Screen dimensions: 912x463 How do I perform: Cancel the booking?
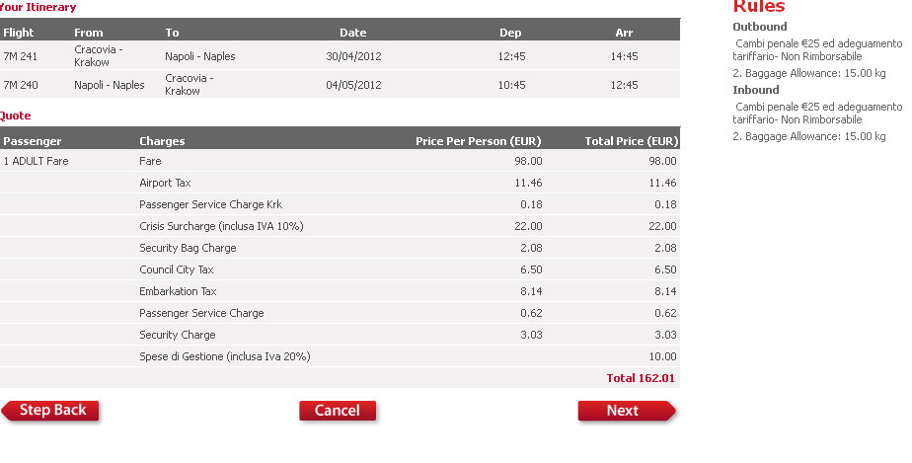[x=338, y=411]
